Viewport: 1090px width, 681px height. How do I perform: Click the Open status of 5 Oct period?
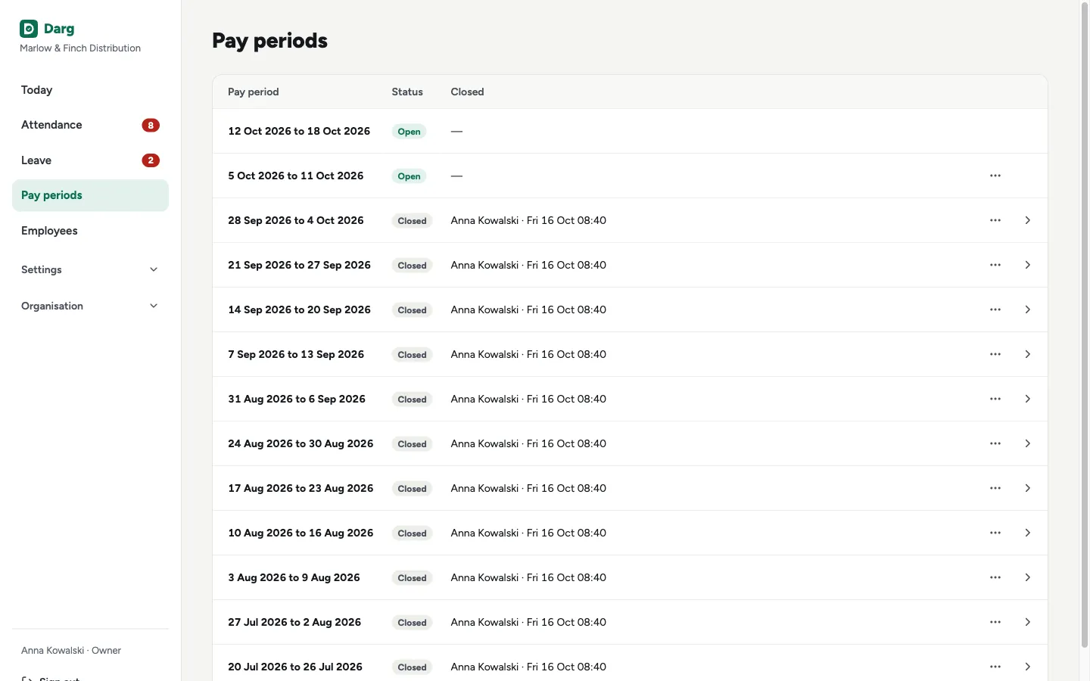pos(410,176)
